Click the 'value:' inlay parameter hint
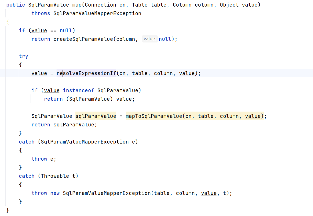The image size is (313, 216). [x=150, y=39]
